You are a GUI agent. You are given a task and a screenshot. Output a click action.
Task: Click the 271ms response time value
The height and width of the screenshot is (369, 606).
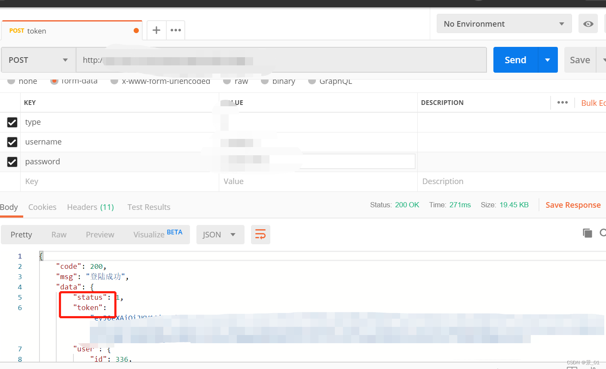(460, 205)
